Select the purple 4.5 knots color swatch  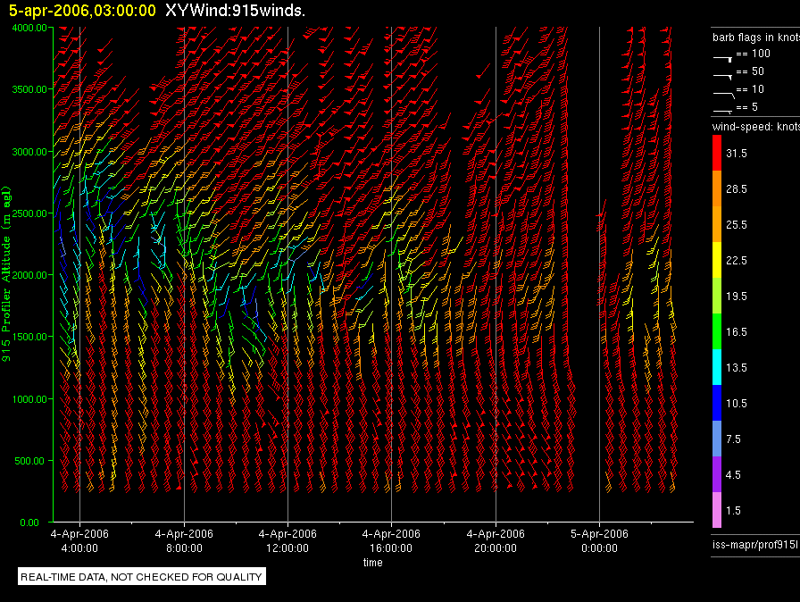pos(717,474)
